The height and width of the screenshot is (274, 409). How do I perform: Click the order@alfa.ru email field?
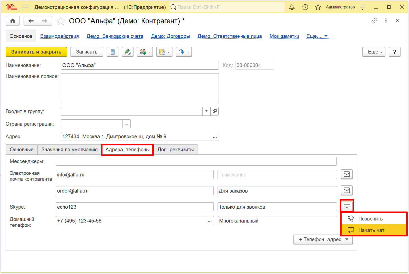pos(135,191)
